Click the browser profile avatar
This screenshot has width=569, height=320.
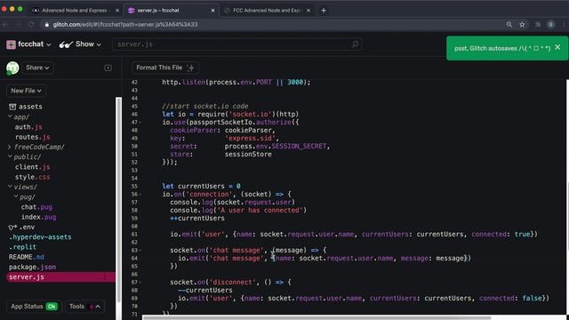[x=551, y=24]
